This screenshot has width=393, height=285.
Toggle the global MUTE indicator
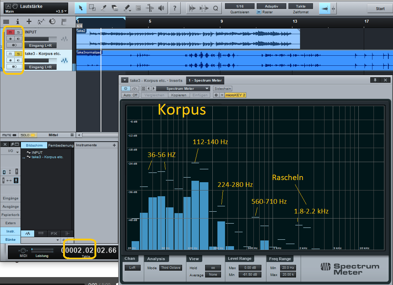pyautogui.click(x=9, y=135)
